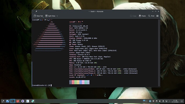Screen dimensions: 185x104
Task: Open a New Tab in Konsole
Action: point(38,16)
